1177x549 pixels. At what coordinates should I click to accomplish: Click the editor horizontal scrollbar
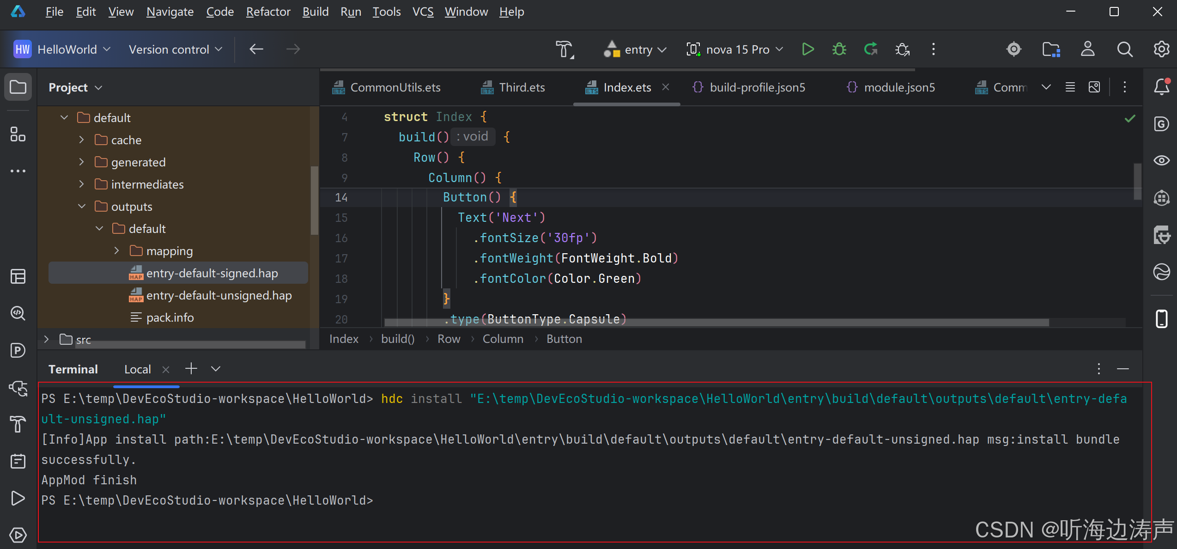pyautogui.click(x=716, y=322)
